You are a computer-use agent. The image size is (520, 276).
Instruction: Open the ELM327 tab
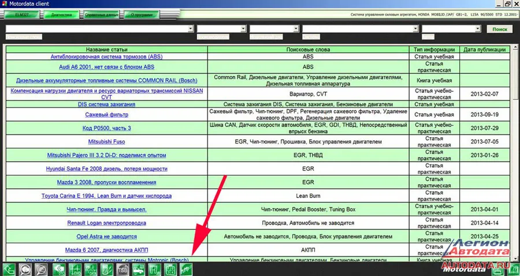21,15
